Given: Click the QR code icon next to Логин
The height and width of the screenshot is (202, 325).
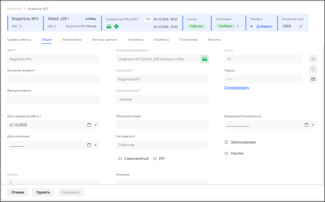Looking at the screenshot, I should point(313,59).
